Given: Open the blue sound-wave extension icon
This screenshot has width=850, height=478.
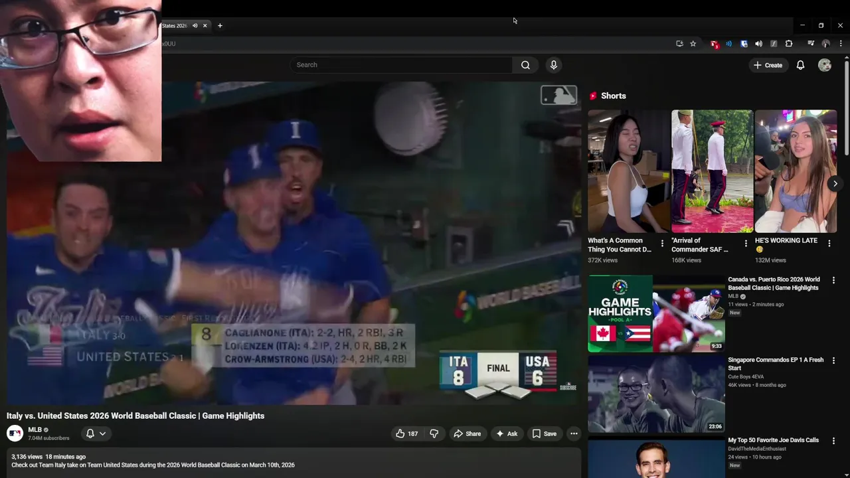Looking at the screenshot, I should pyautogui.click(x=728, y=44).
